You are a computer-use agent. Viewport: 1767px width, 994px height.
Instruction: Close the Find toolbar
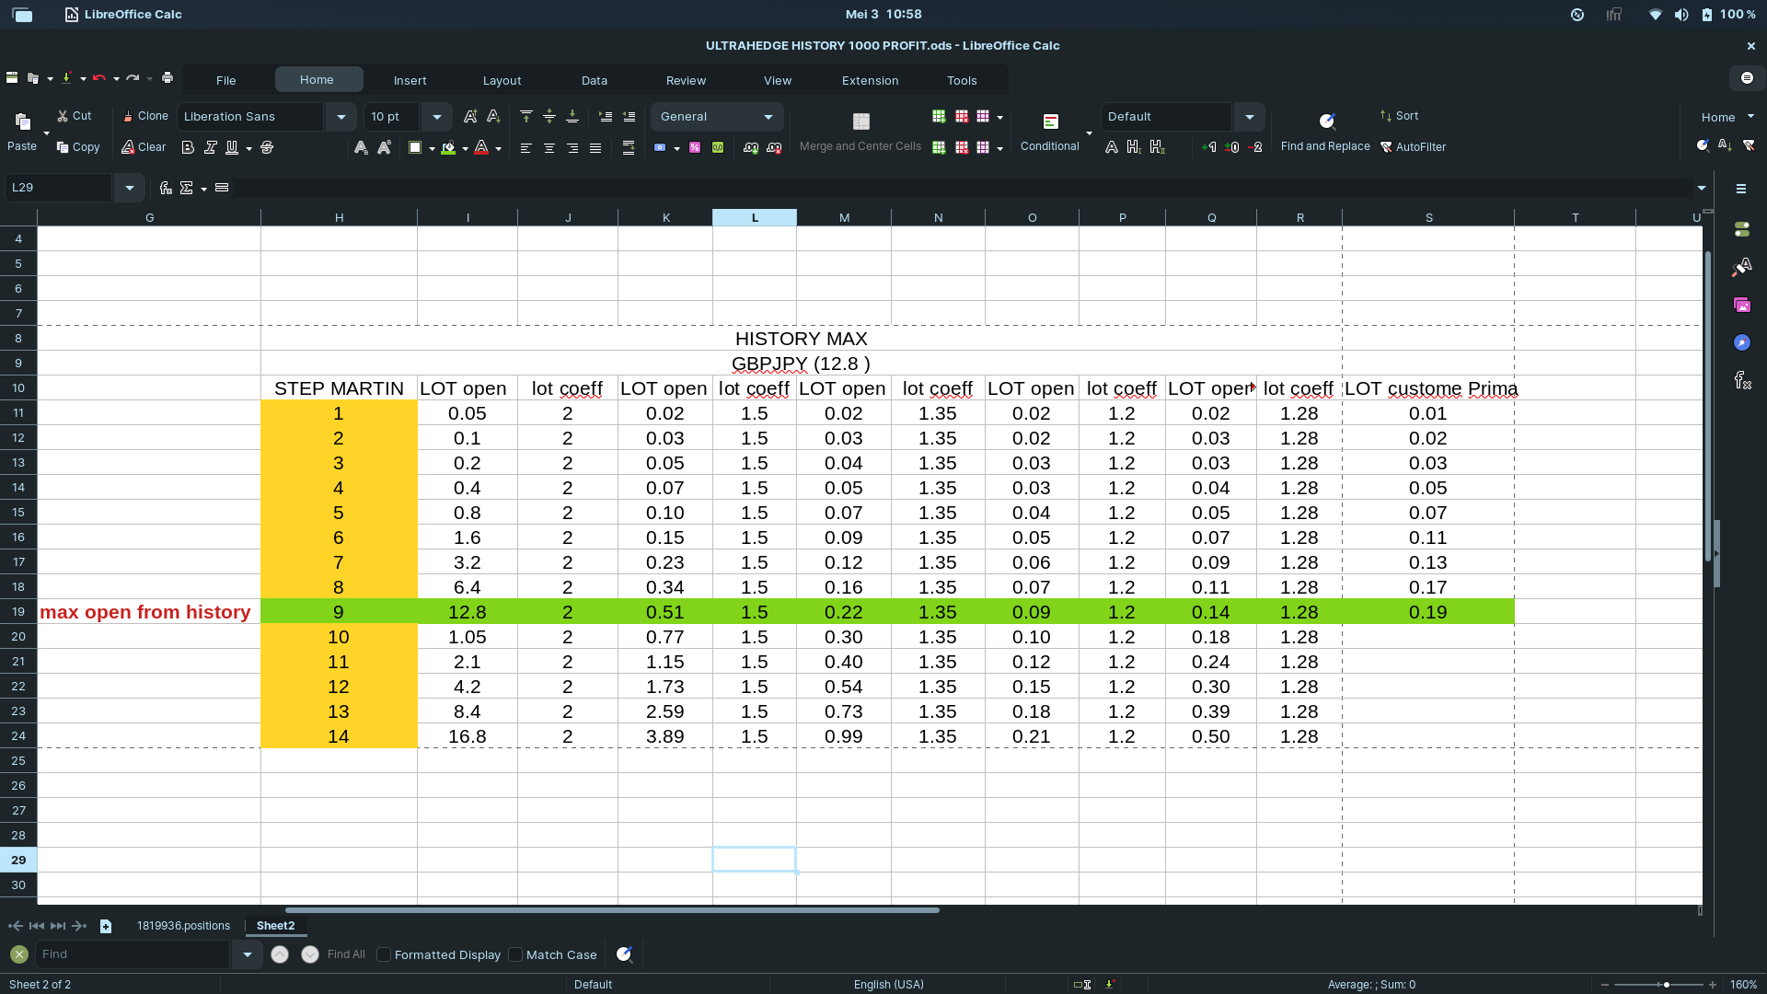click(18, 954)
